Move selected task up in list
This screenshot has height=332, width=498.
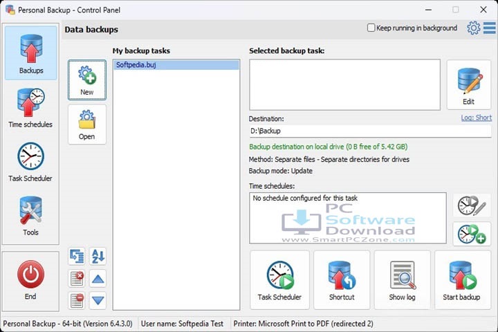click(98, 279)
